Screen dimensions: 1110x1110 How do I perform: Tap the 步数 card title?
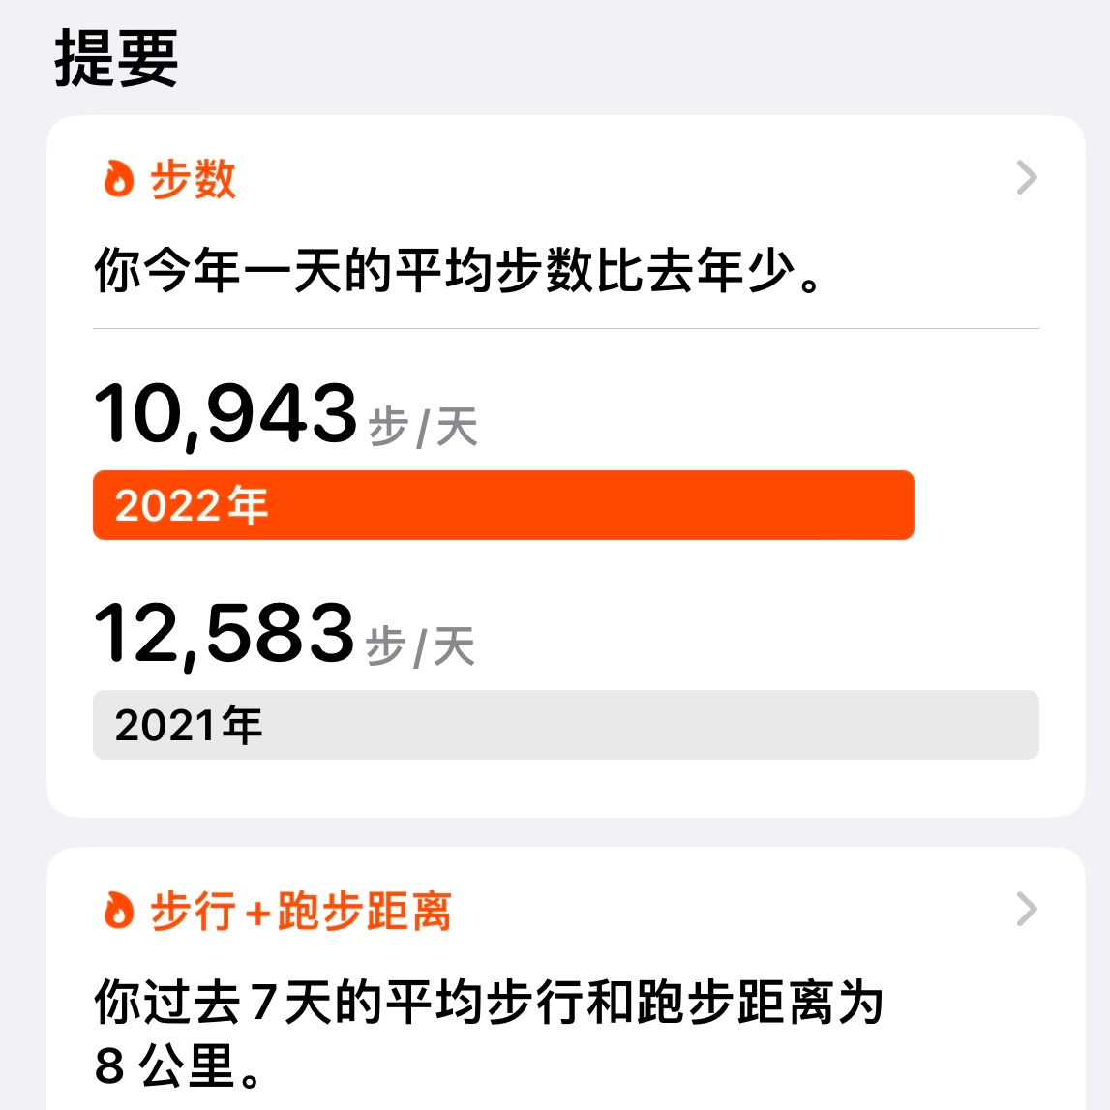193,180
